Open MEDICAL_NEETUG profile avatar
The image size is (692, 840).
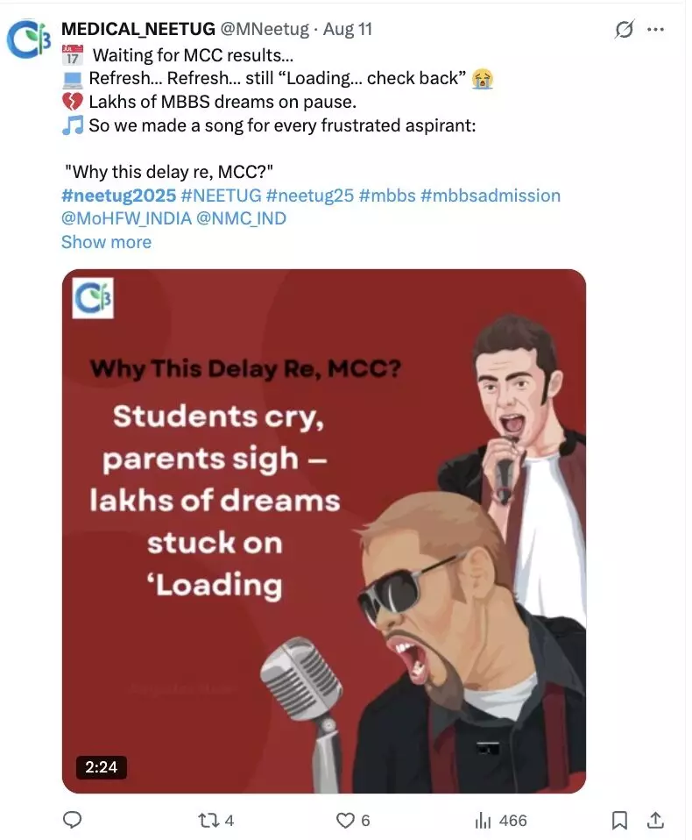click(x=29, y=39)
